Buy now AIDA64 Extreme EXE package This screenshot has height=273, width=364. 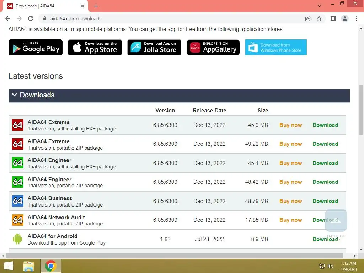pyautogui.click(x=291, y=125)
